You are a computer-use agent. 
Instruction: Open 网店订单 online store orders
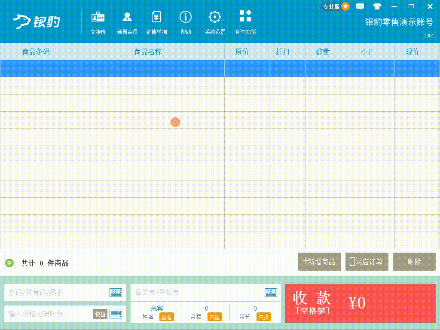tap(367, 262)
